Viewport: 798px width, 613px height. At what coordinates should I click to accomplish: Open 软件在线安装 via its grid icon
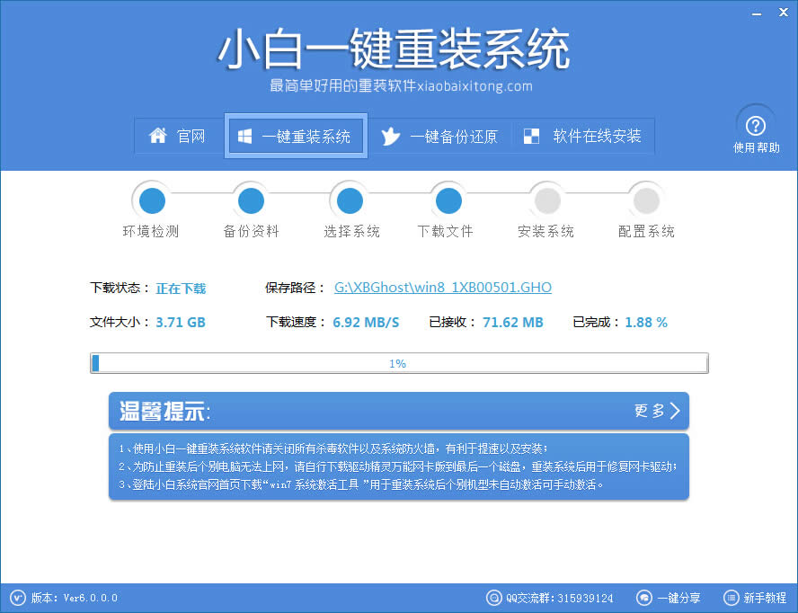pos(530,136)
